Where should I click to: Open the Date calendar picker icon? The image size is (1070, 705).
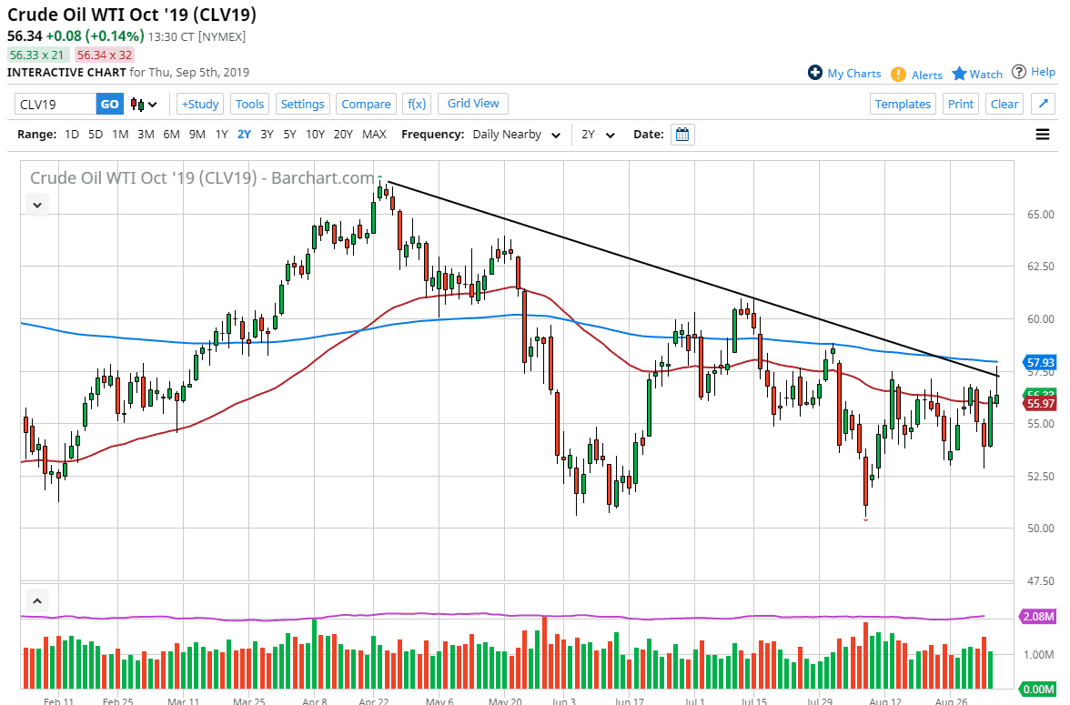pos(682,134)
